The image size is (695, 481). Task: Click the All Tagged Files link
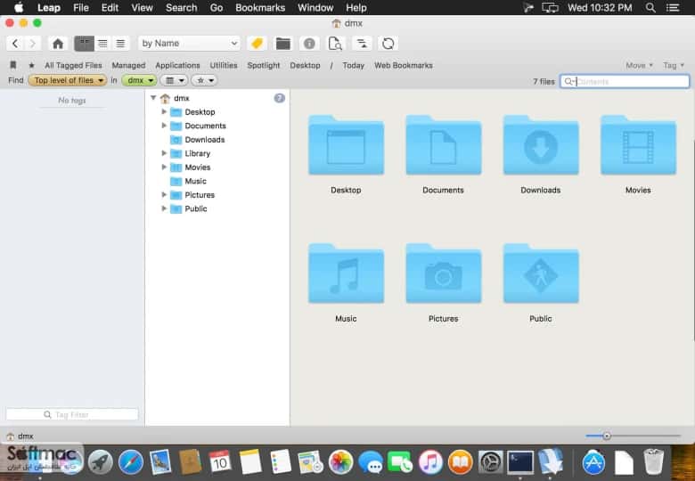click(73, 66)
